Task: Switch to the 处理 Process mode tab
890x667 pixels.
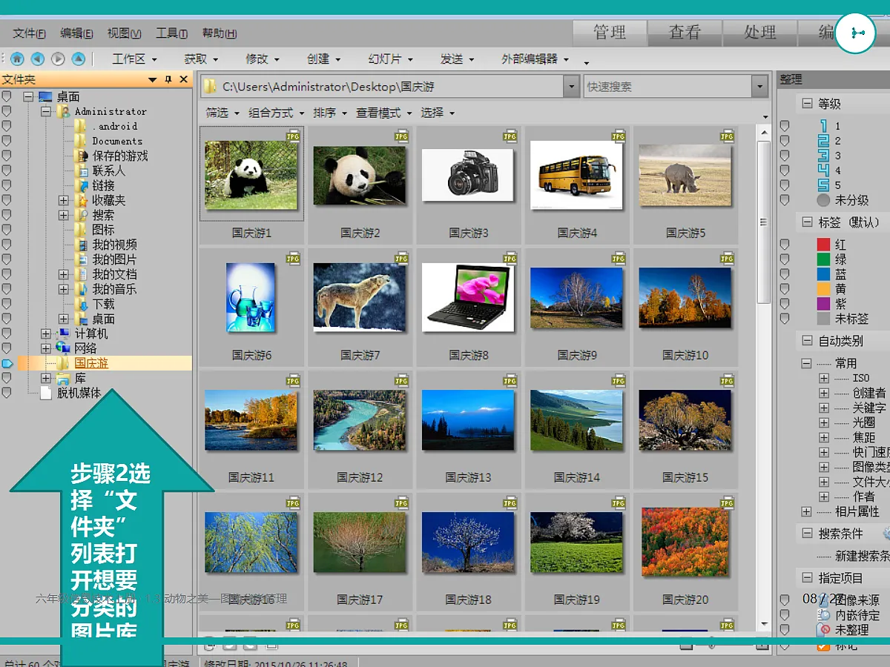Action: (760, 32)
